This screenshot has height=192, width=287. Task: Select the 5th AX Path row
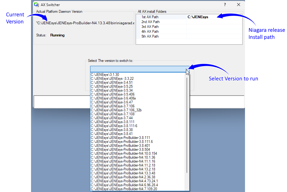(x=189, y=36)
